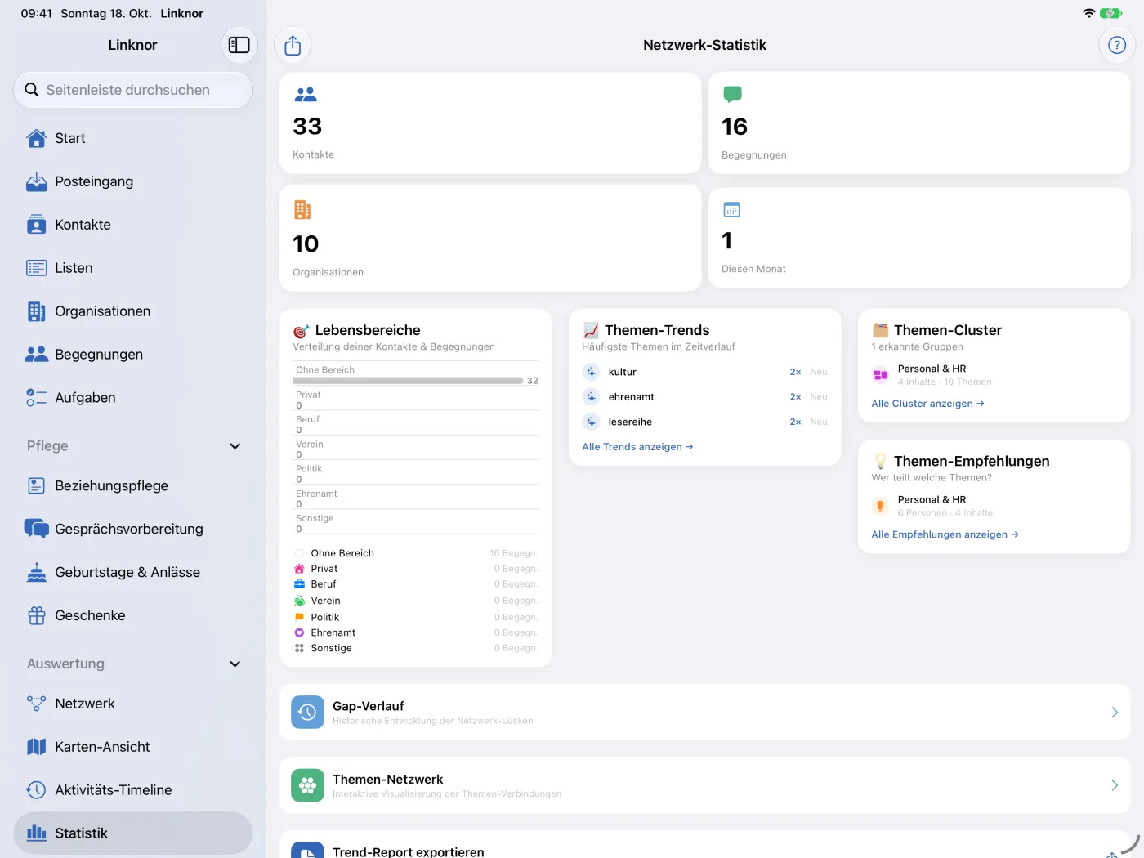Select Begegnungen in sidebar

click(x=133, y=355)
